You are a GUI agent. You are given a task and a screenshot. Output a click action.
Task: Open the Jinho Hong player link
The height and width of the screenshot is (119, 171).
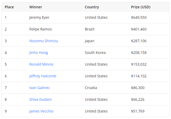tap(38, 53)
